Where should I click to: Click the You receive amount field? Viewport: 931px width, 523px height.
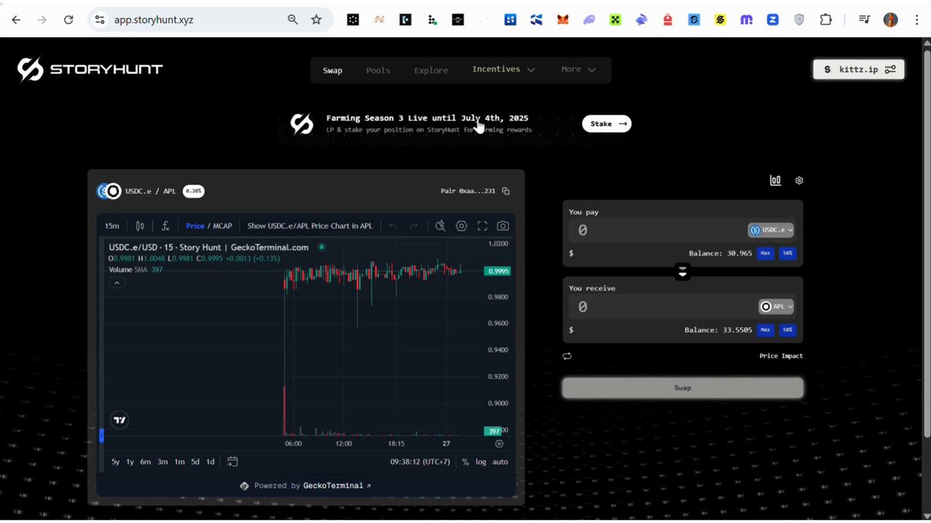tap(662, 307)
